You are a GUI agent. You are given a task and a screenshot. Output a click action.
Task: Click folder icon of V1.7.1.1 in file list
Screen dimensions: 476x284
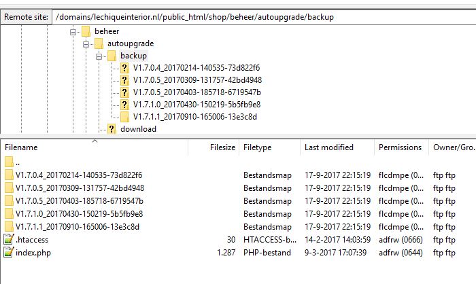click(x=8, y=226)
